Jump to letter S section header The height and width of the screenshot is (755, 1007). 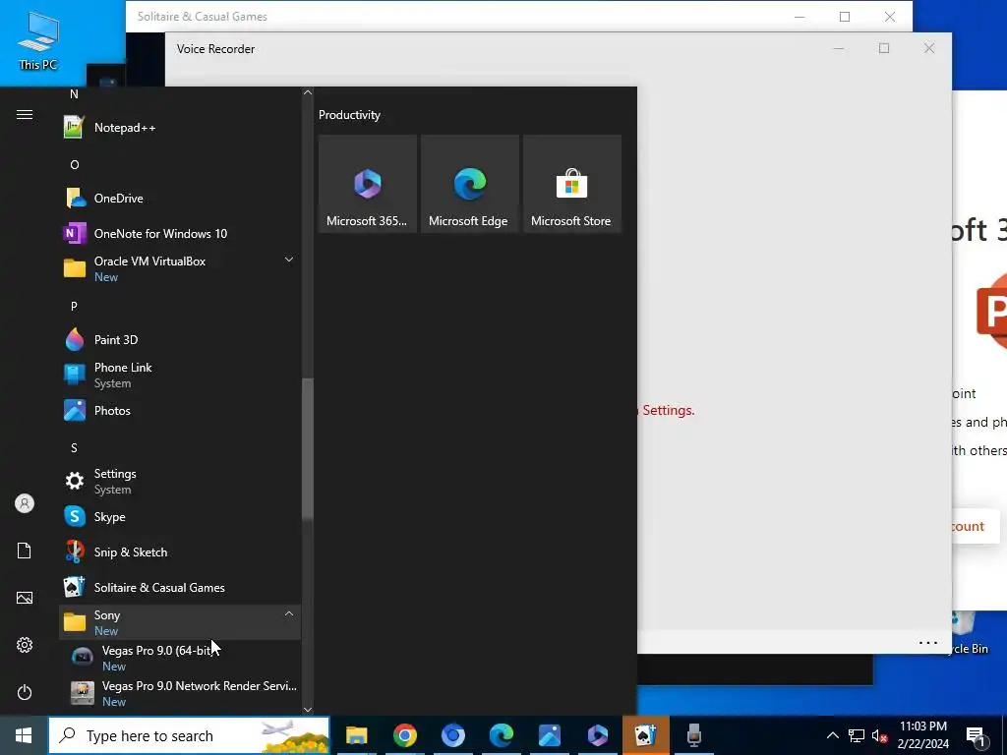tap(74, 447)
